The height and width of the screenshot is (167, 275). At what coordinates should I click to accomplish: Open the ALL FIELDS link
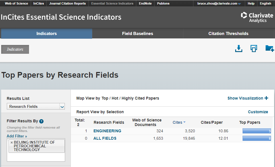pos(105,139)
